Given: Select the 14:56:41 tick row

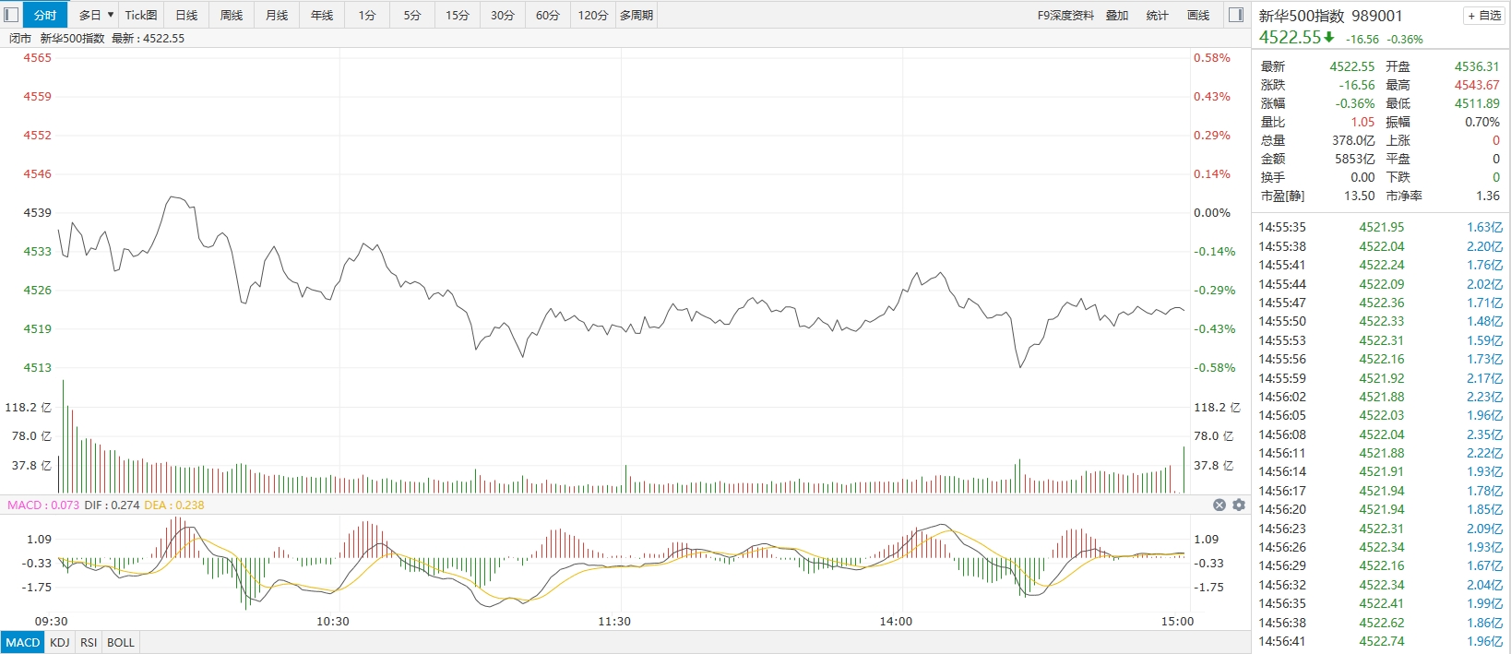Looking at the screenshot, I should tap(1381, 641).
